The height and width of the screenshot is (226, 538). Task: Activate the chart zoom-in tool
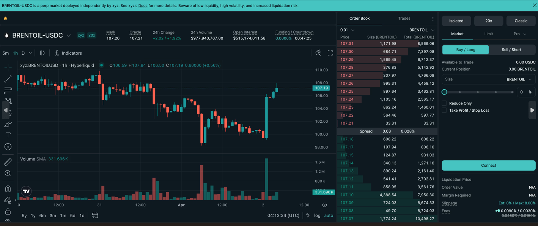pyautogui.click(x=8, y=173)
